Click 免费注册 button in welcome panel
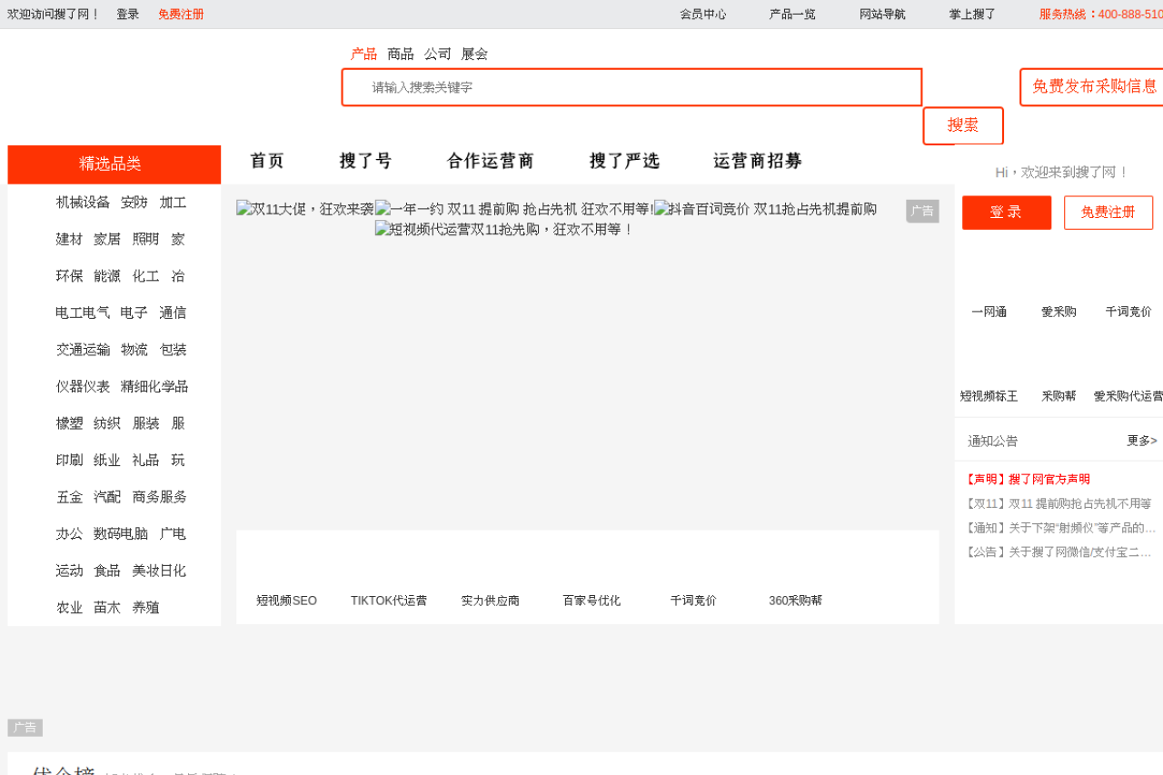Viewport: 1163px width, 775px height. 1108,213
